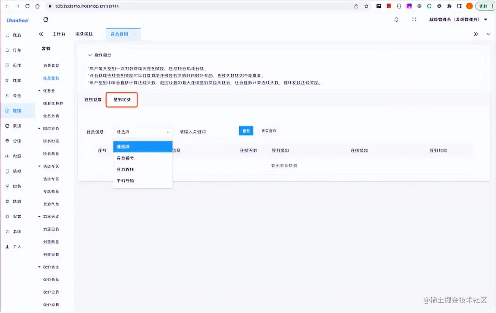Choose 请选择 in the dropdown list
The image size is (496, 313).
click(143, 147)
